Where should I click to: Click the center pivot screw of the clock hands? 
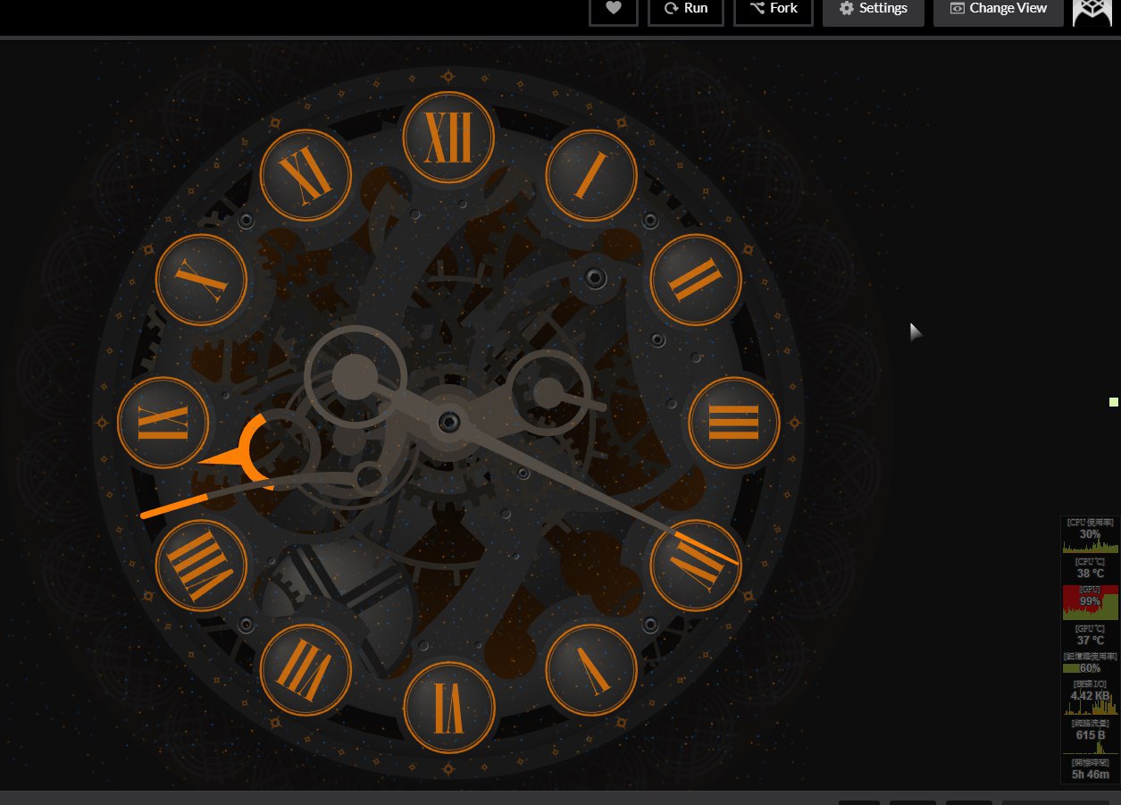tap(448, 421)
